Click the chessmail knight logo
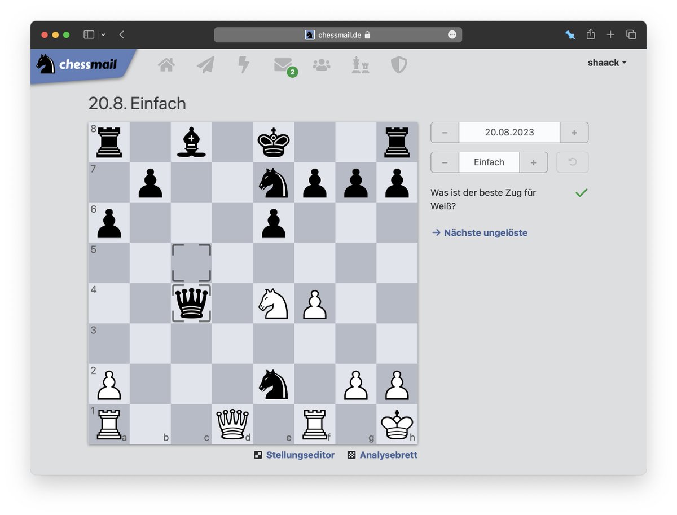Image resolution: width=677 pixels, height=515 pixels. click(x=47, y=64)
